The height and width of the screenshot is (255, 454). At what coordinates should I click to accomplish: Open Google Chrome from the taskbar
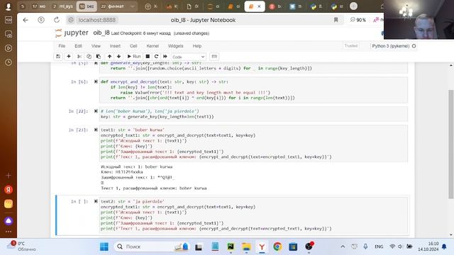(277, 246)
